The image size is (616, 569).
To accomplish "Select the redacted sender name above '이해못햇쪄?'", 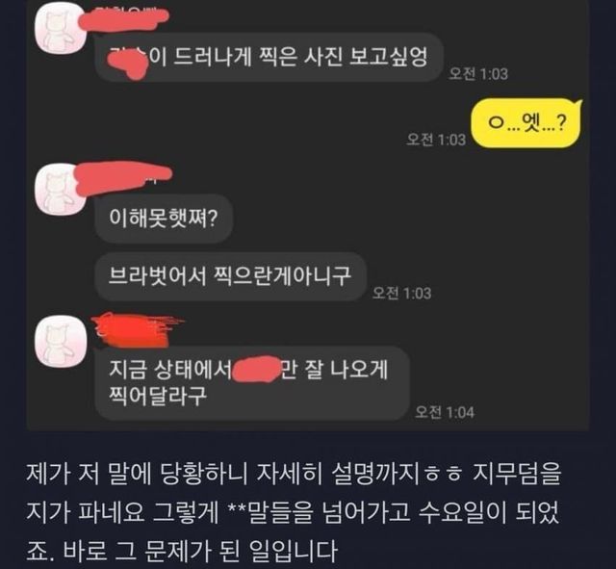I will coord(124,177).
